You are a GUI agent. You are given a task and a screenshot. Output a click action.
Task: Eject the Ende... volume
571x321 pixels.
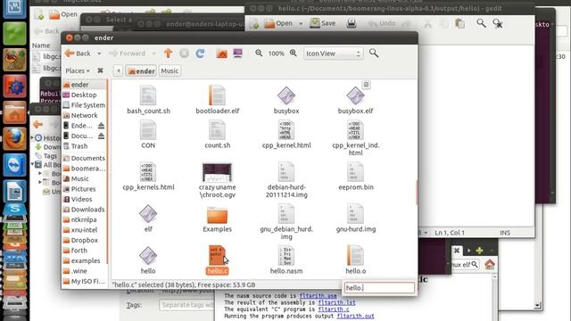tap(101, 126)
